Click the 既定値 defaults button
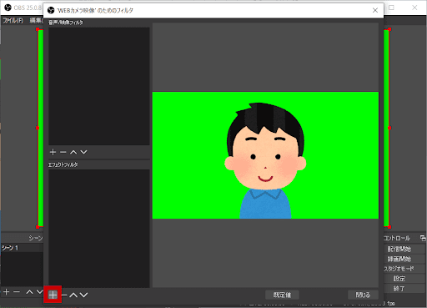The width and height of the screenshot is (427, 308). tap(282, 295)
